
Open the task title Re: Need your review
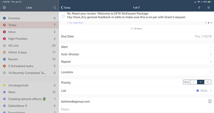[108, 14]
